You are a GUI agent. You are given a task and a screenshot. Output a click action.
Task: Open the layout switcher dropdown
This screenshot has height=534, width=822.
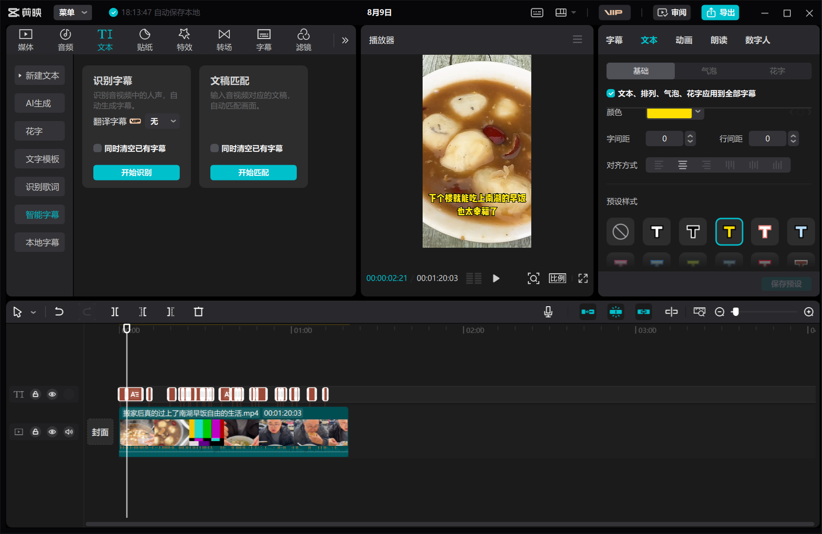[x=566, y=13]
